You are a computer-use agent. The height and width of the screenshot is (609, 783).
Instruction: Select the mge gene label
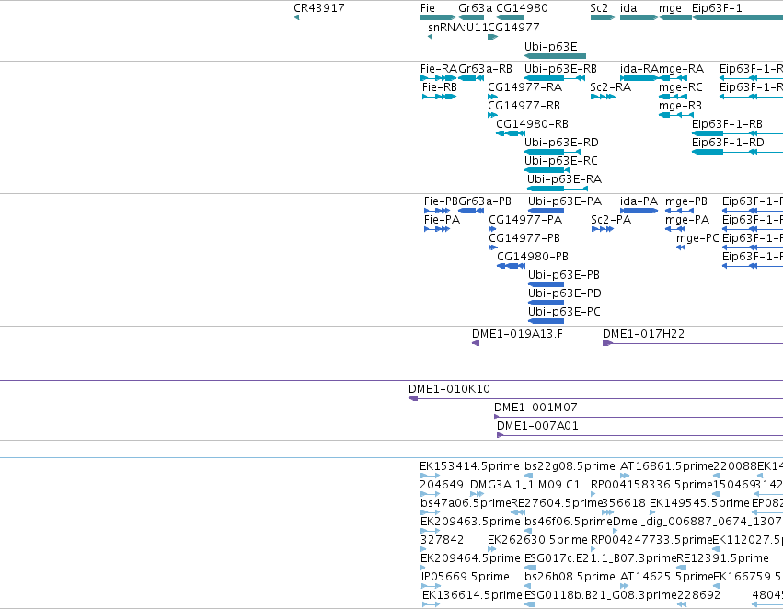point(670,8)
